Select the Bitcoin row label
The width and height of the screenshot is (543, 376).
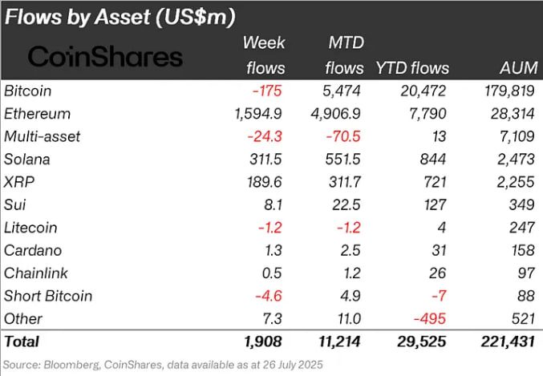click(x=28, y=91)
